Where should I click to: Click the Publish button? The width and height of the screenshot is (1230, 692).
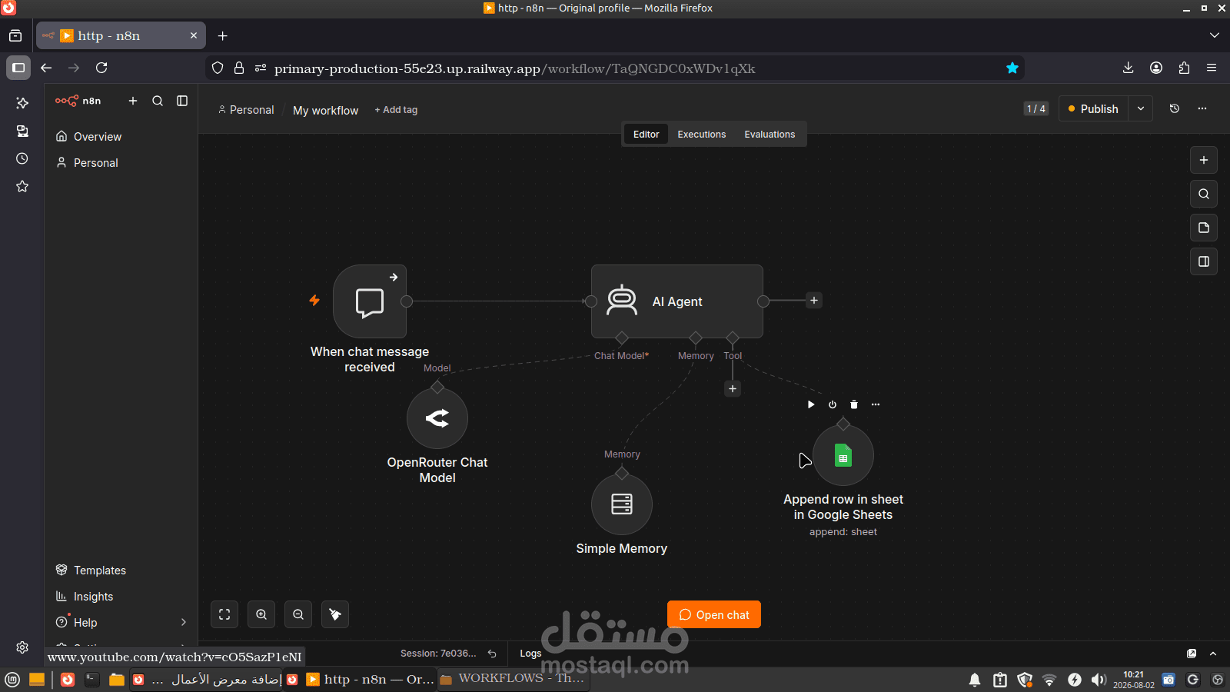[1094, 108]
